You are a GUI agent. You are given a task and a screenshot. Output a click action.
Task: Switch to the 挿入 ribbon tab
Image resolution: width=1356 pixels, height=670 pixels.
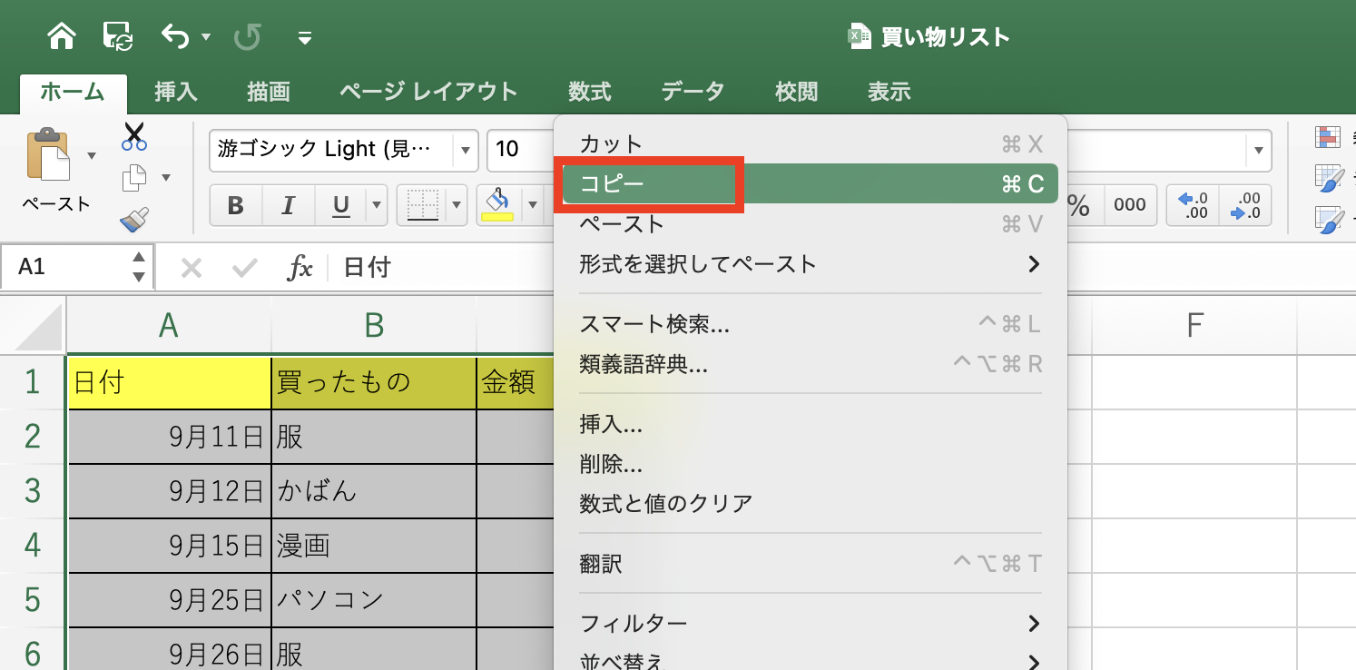174,91
